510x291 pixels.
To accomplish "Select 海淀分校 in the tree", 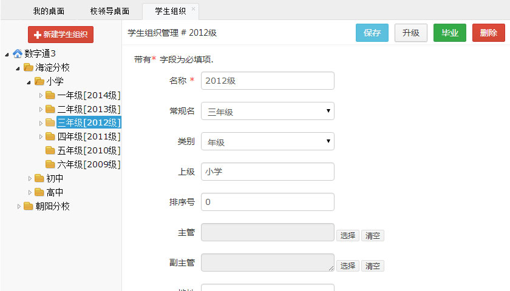I will 52,67.
